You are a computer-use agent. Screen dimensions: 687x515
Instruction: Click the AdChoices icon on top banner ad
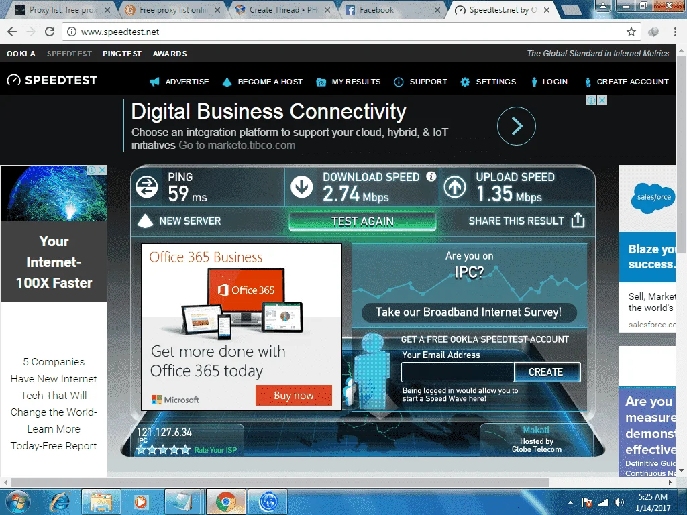click(x=592, y=101)
